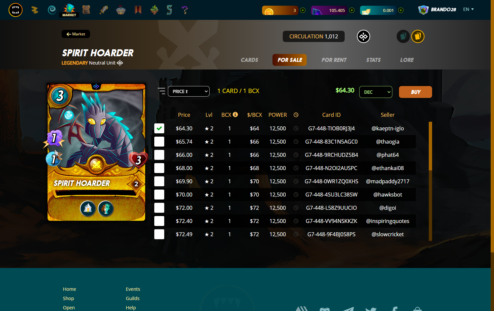Image resolution: width=494 pixels, height=311 pixels.
Task: Check the $68.00 listing from ethankai08
Action: 159,168
